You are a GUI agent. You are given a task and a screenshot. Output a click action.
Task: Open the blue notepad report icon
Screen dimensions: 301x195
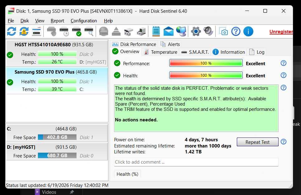pyautogui.click(x=156, y=31)
